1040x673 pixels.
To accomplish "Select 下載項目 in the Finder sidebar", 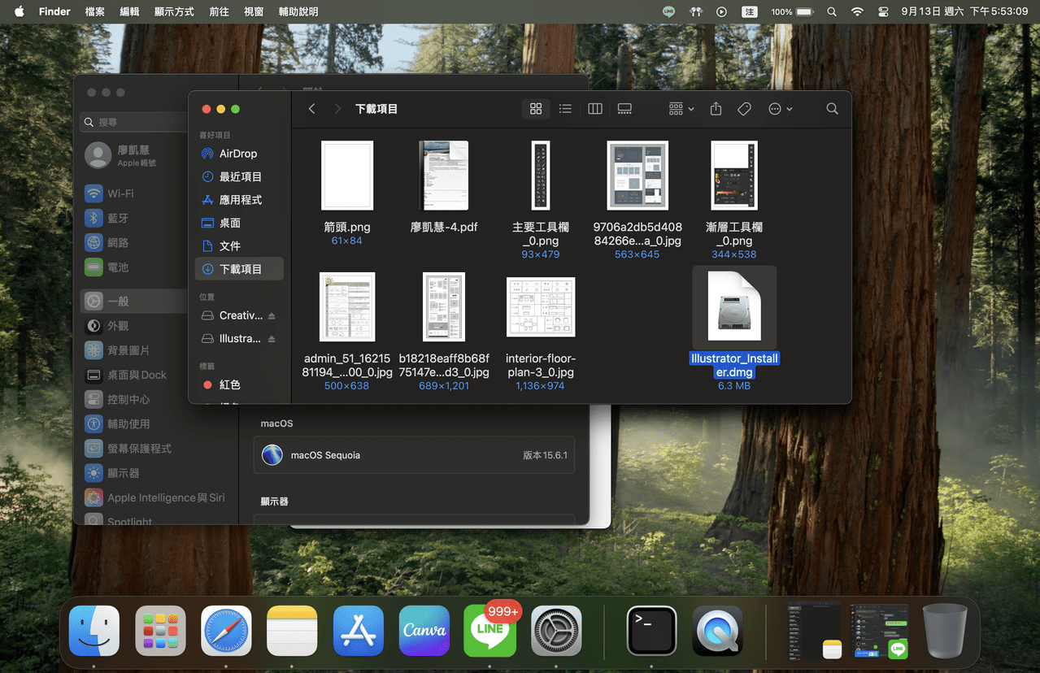I will point(239,269).
